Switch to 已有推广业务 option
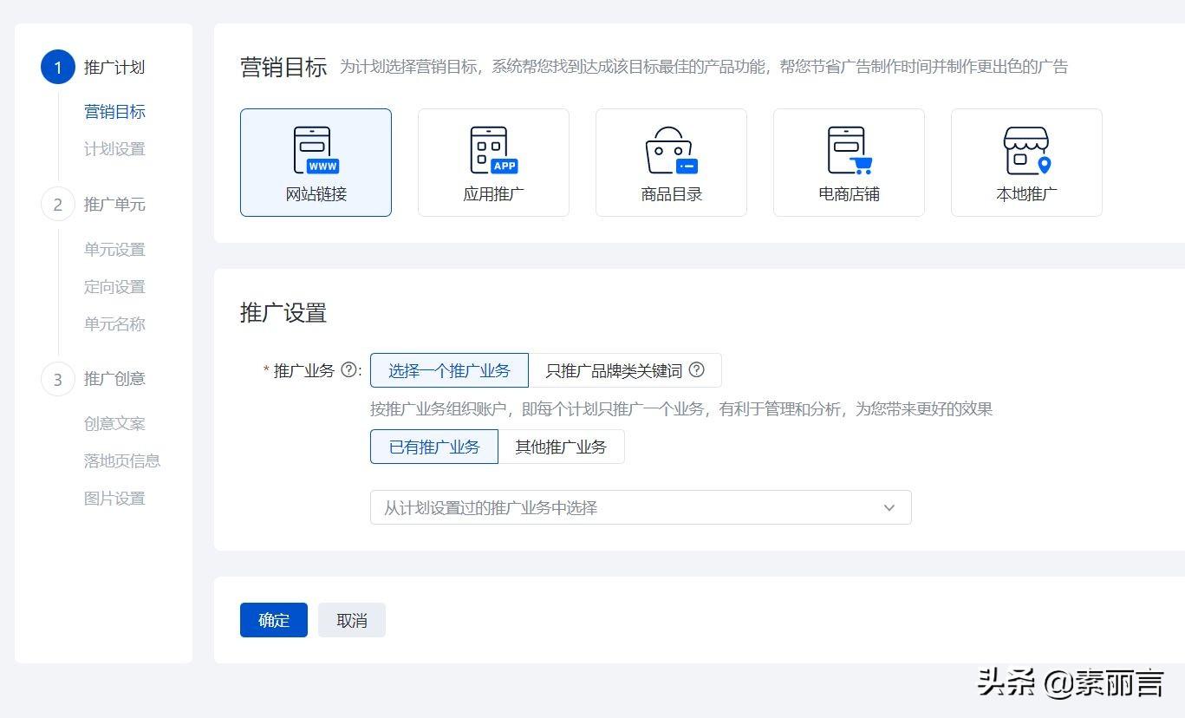This screenshot has height=718, width=1185. [434, 447]
